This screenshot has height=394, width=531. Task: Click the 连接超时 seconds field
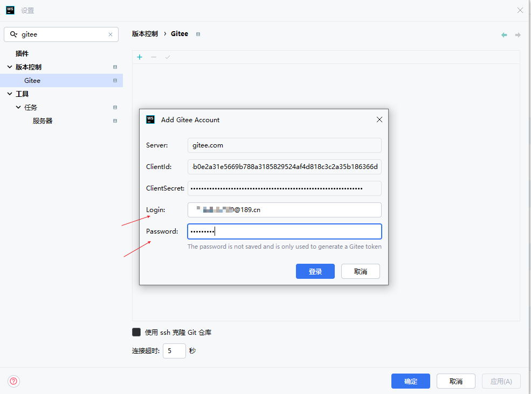point(174,351)
